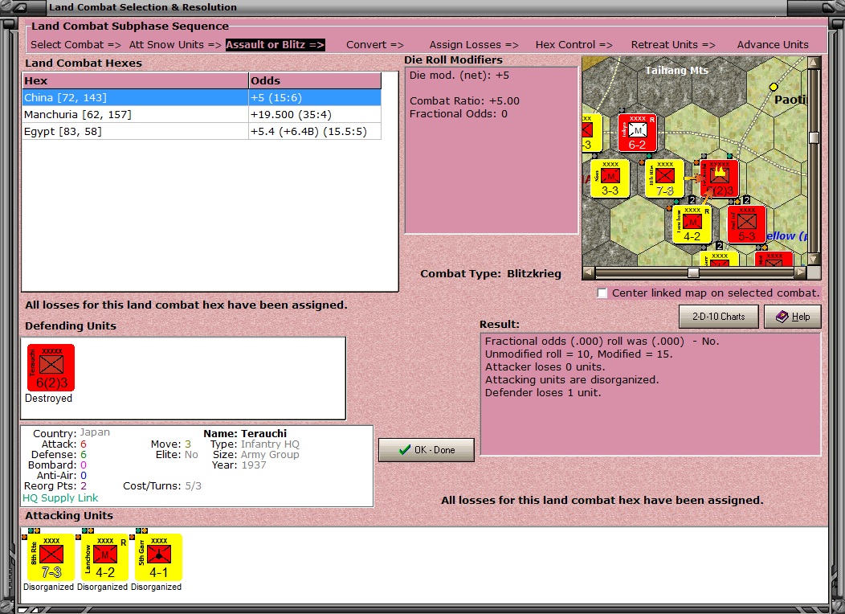Click the minimap scroll right arrow
Image resolution: width=845 pixels, height=614 pixels.
point(801,272)
